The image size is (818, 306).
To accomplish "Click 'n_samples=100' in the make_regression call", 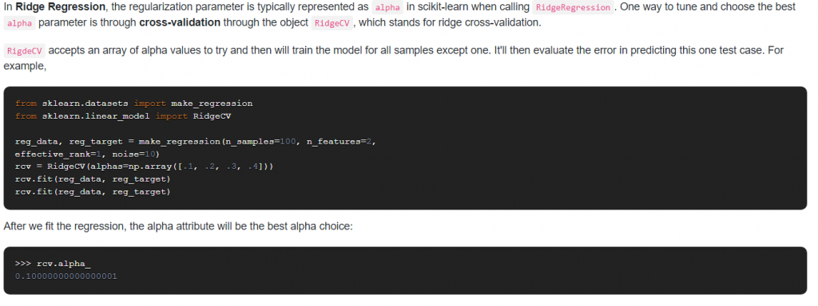I will (260, 142).
